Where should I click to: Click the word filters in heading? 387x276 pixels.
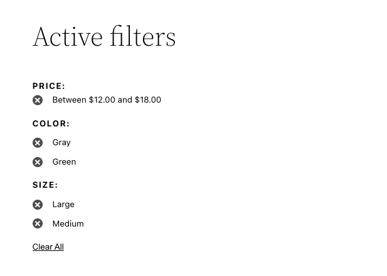point(143,36)
